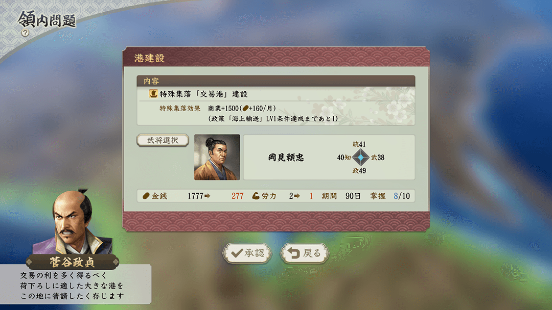Click the 岡見頼忠 name panel
Viewport: 552px width, 310px height.
(329, 157)
